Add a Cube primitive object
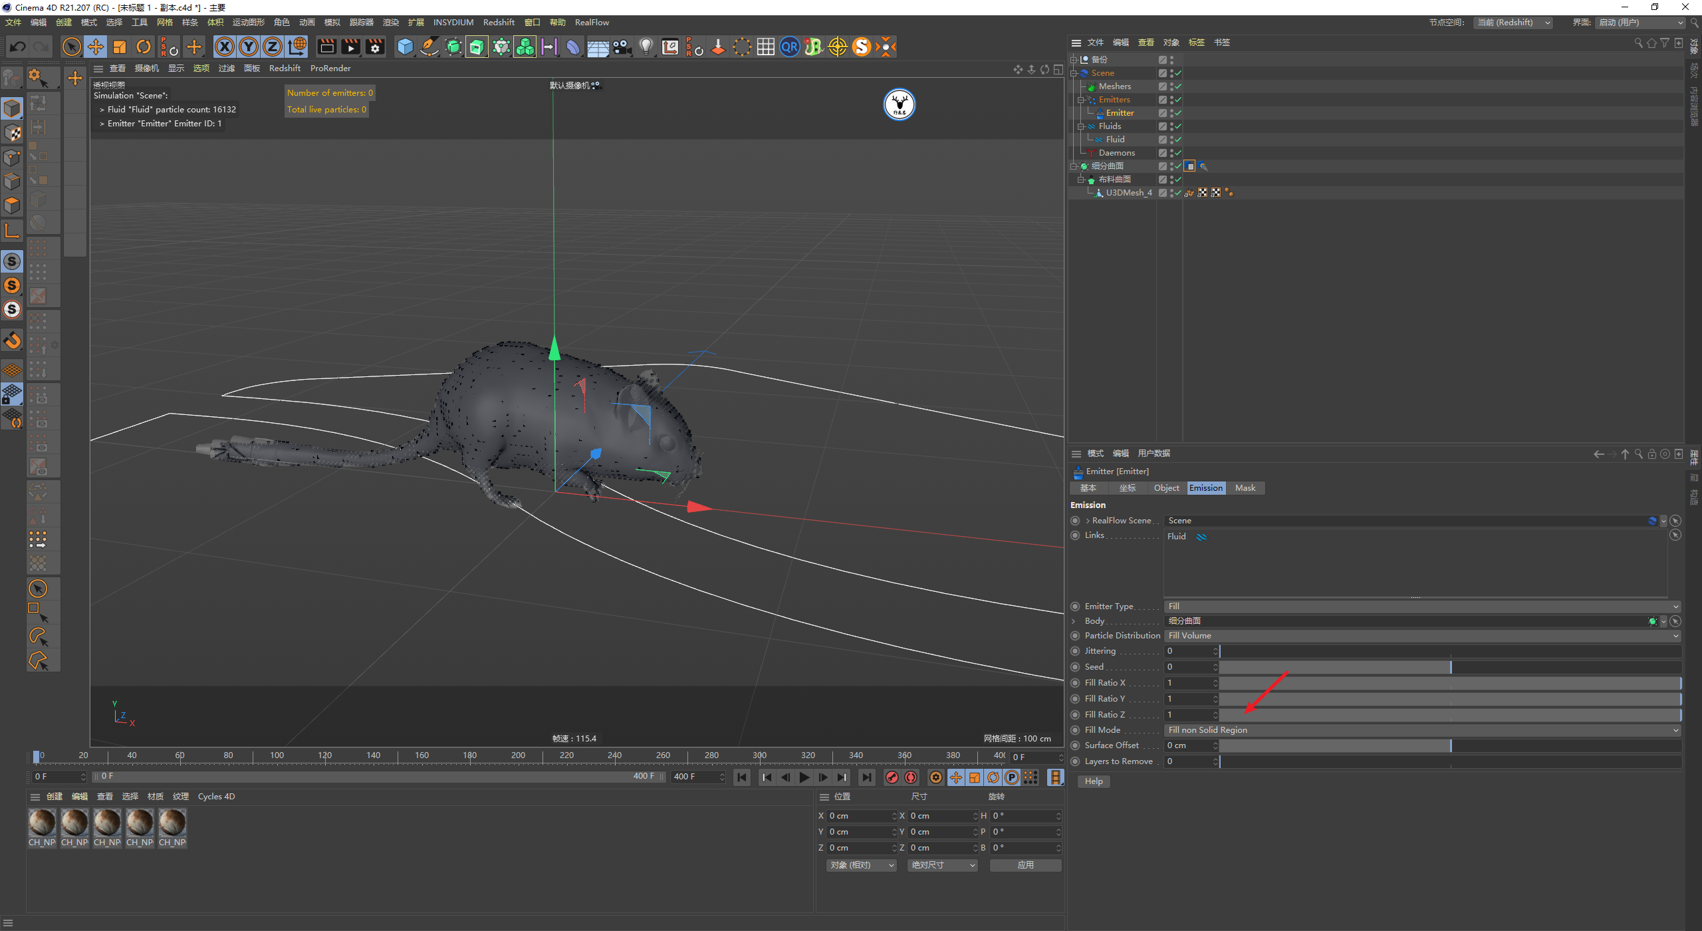This screenshot has height=931, width=1702. 405,47
